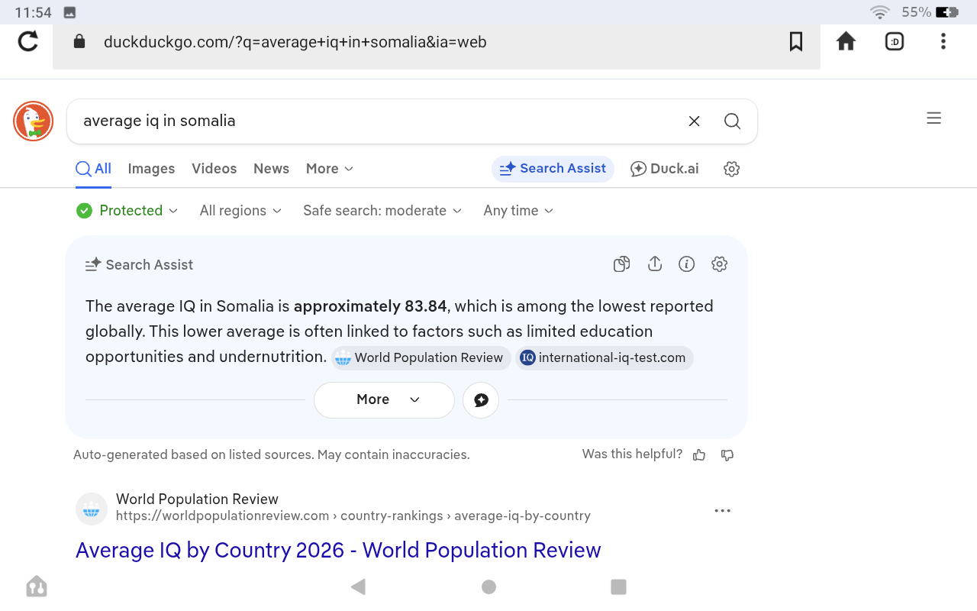Open the World Population Review source chip
Screen dimensions: 977x611
(421, 357)
